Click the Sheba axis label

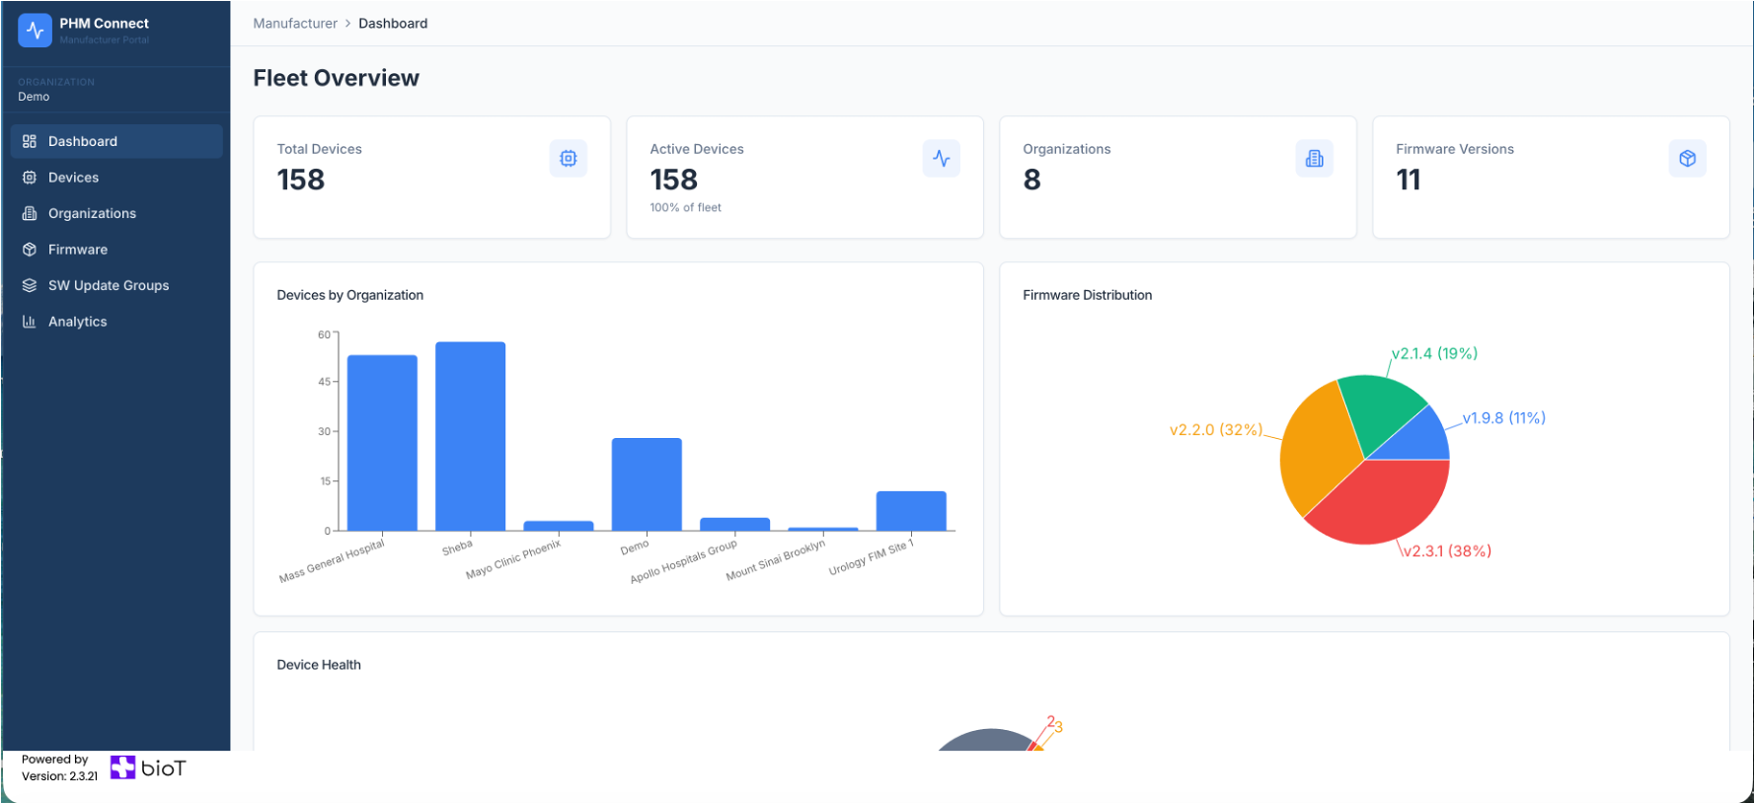[457, 547]
